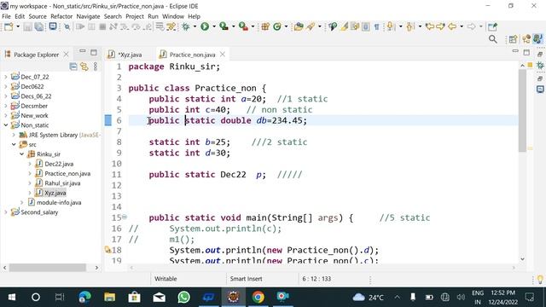Image resolution: width=546 pixels, height=307 pixels.
Task: Open the New dropdown arrow
Action: click(x=18, y=26)
